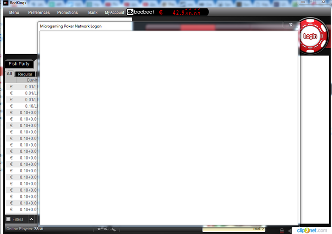Image resolution: width=332 pixels, height=234 pixels.
Task: Click the Microgaming Poker Network Logon title
Action: click(x=71, y=26)
